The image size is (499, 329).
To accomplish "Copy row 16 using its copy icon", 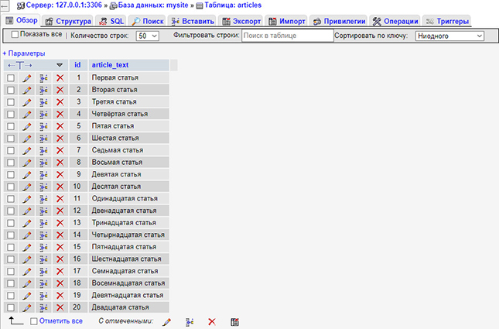I will point(43,259).
